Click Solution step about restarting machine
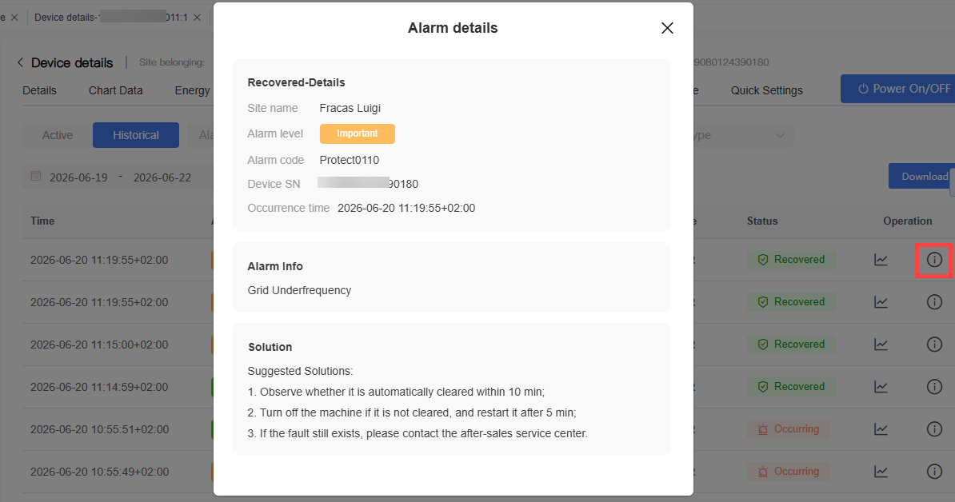Image resolution: width=955 pixels, height=502 pixels. (x=412, y=412)
